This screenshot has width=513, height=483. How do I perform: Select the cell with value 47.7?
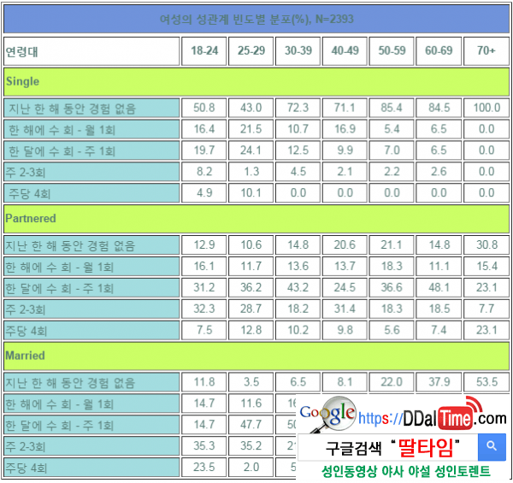coord(251,425)
